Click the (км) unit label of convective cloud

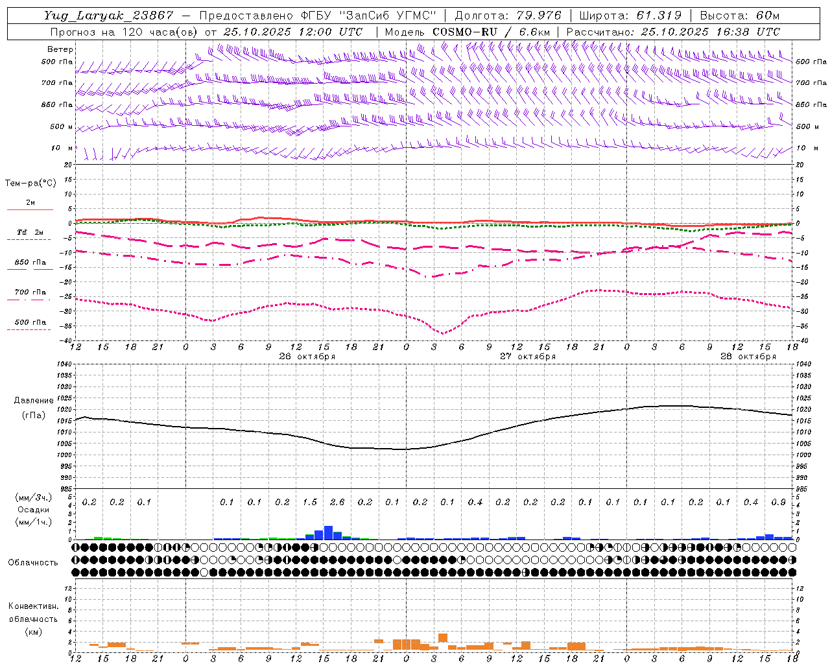tap(33, 632)
